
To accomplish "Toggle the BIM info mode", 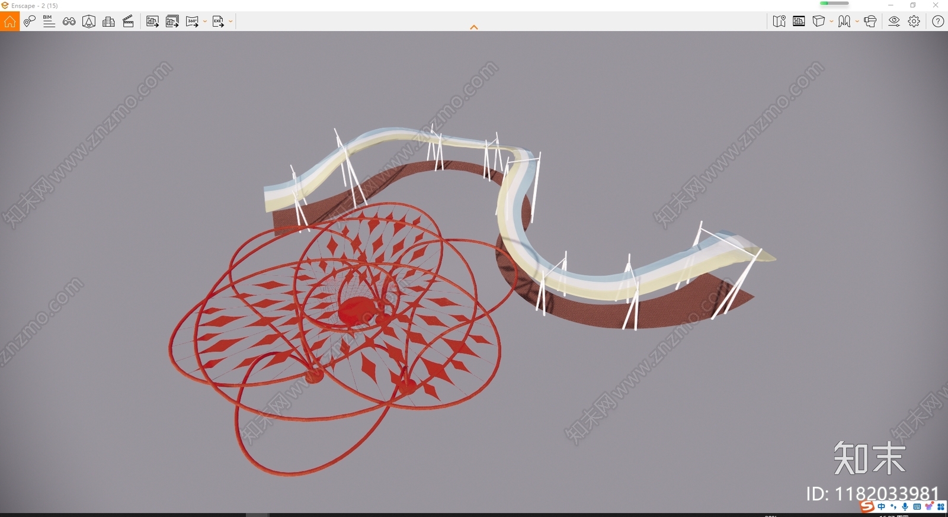I will click(49, 22).
